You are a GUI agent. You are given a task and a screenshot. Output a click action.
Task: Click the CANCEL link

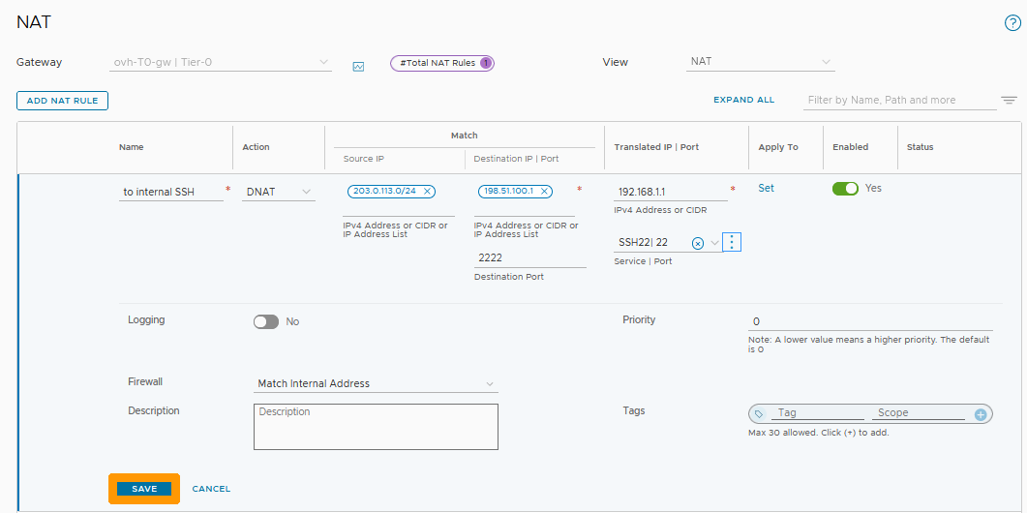(x=211, y=489)
